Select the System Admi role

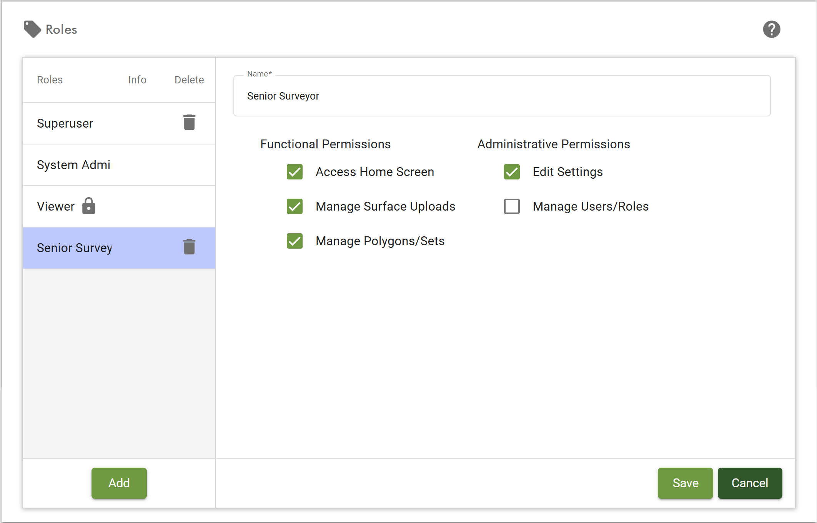74,165
